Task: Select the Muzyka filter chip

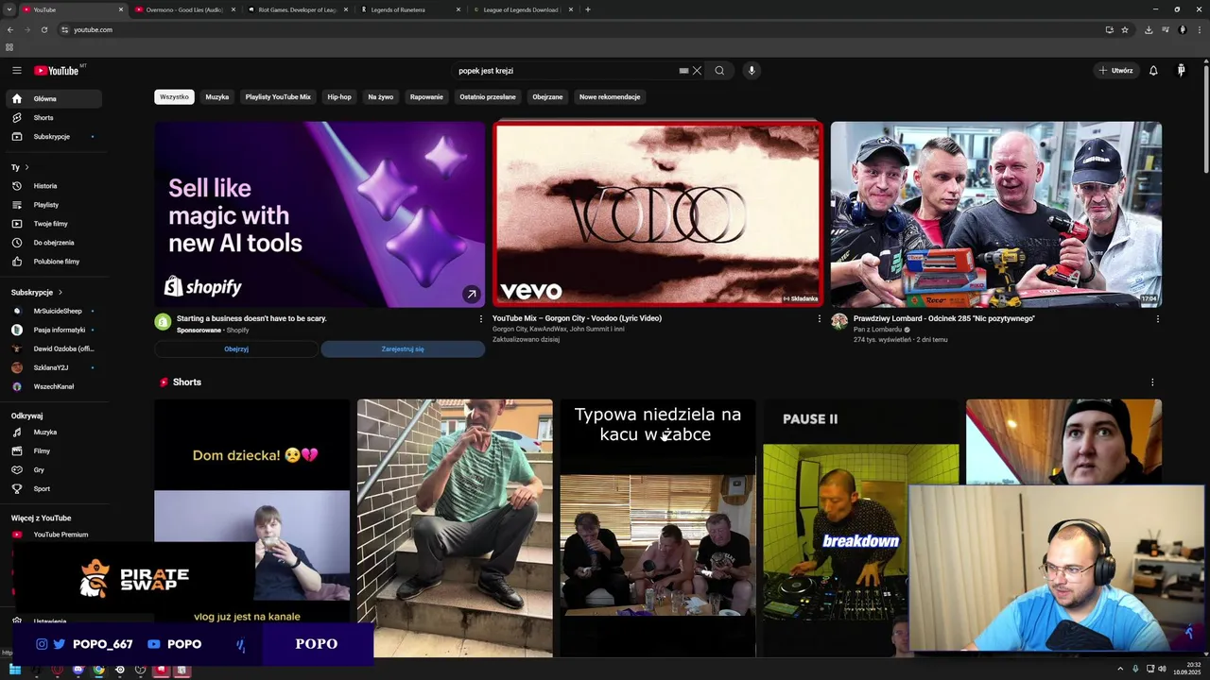Action: tap(217, 97)
